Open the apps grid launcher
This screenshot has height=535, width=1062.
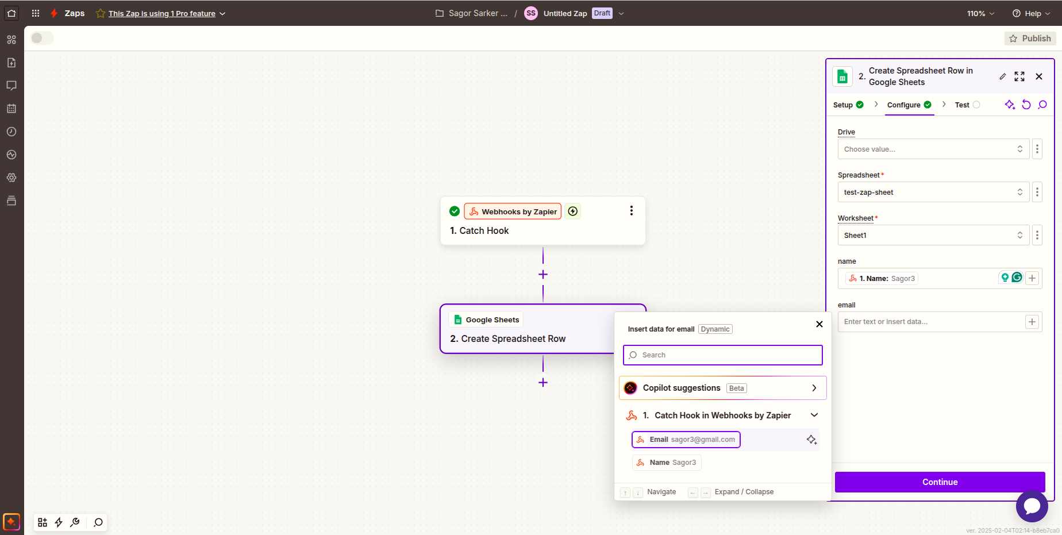pyautogui.click(x=36, y=13)
